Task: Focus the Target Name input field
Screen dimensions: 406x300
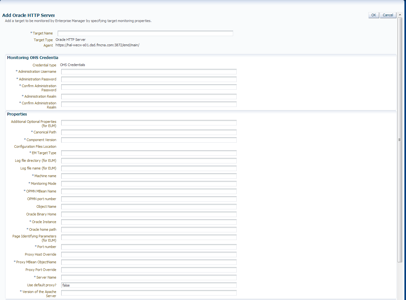Action: point(145,33)
